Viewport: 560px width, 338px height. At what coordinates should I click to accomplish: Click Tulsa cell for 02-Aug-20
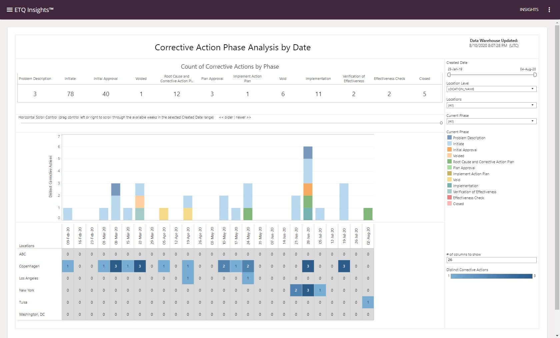coord(368,302)
